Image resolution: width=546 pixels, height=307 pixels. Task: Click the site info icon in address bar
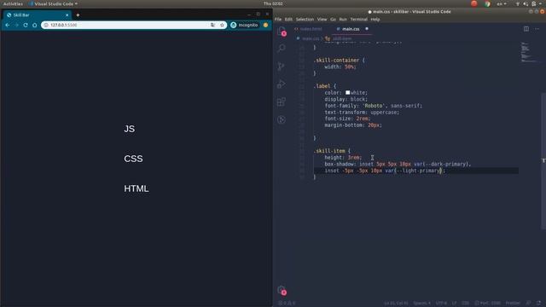[46, 25]
